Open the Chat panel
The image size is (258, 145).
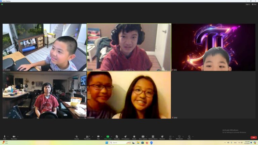98,137
